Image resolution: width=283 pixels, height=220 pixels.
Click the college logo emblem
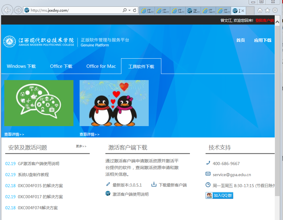click(10, 42)
